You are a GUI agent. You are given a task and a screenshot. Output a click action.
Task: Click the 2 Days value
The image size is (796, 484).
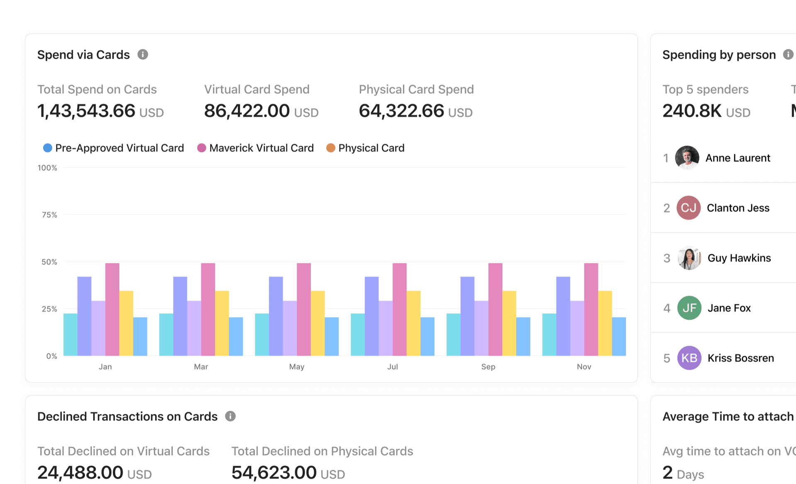pyautogui.click(x=683, y=473)
